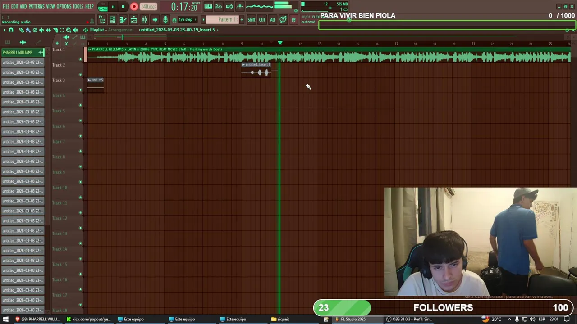Pause playback
The width and height of the screenshot is (577, 324).
(113, 7)
